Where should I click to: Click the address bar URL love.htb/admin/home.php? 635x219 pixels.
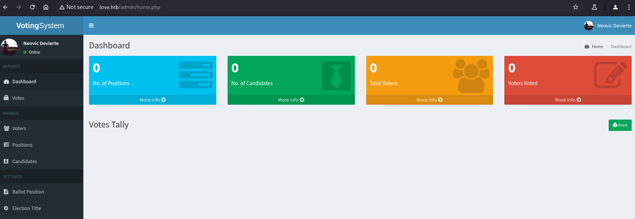(130, 7)
